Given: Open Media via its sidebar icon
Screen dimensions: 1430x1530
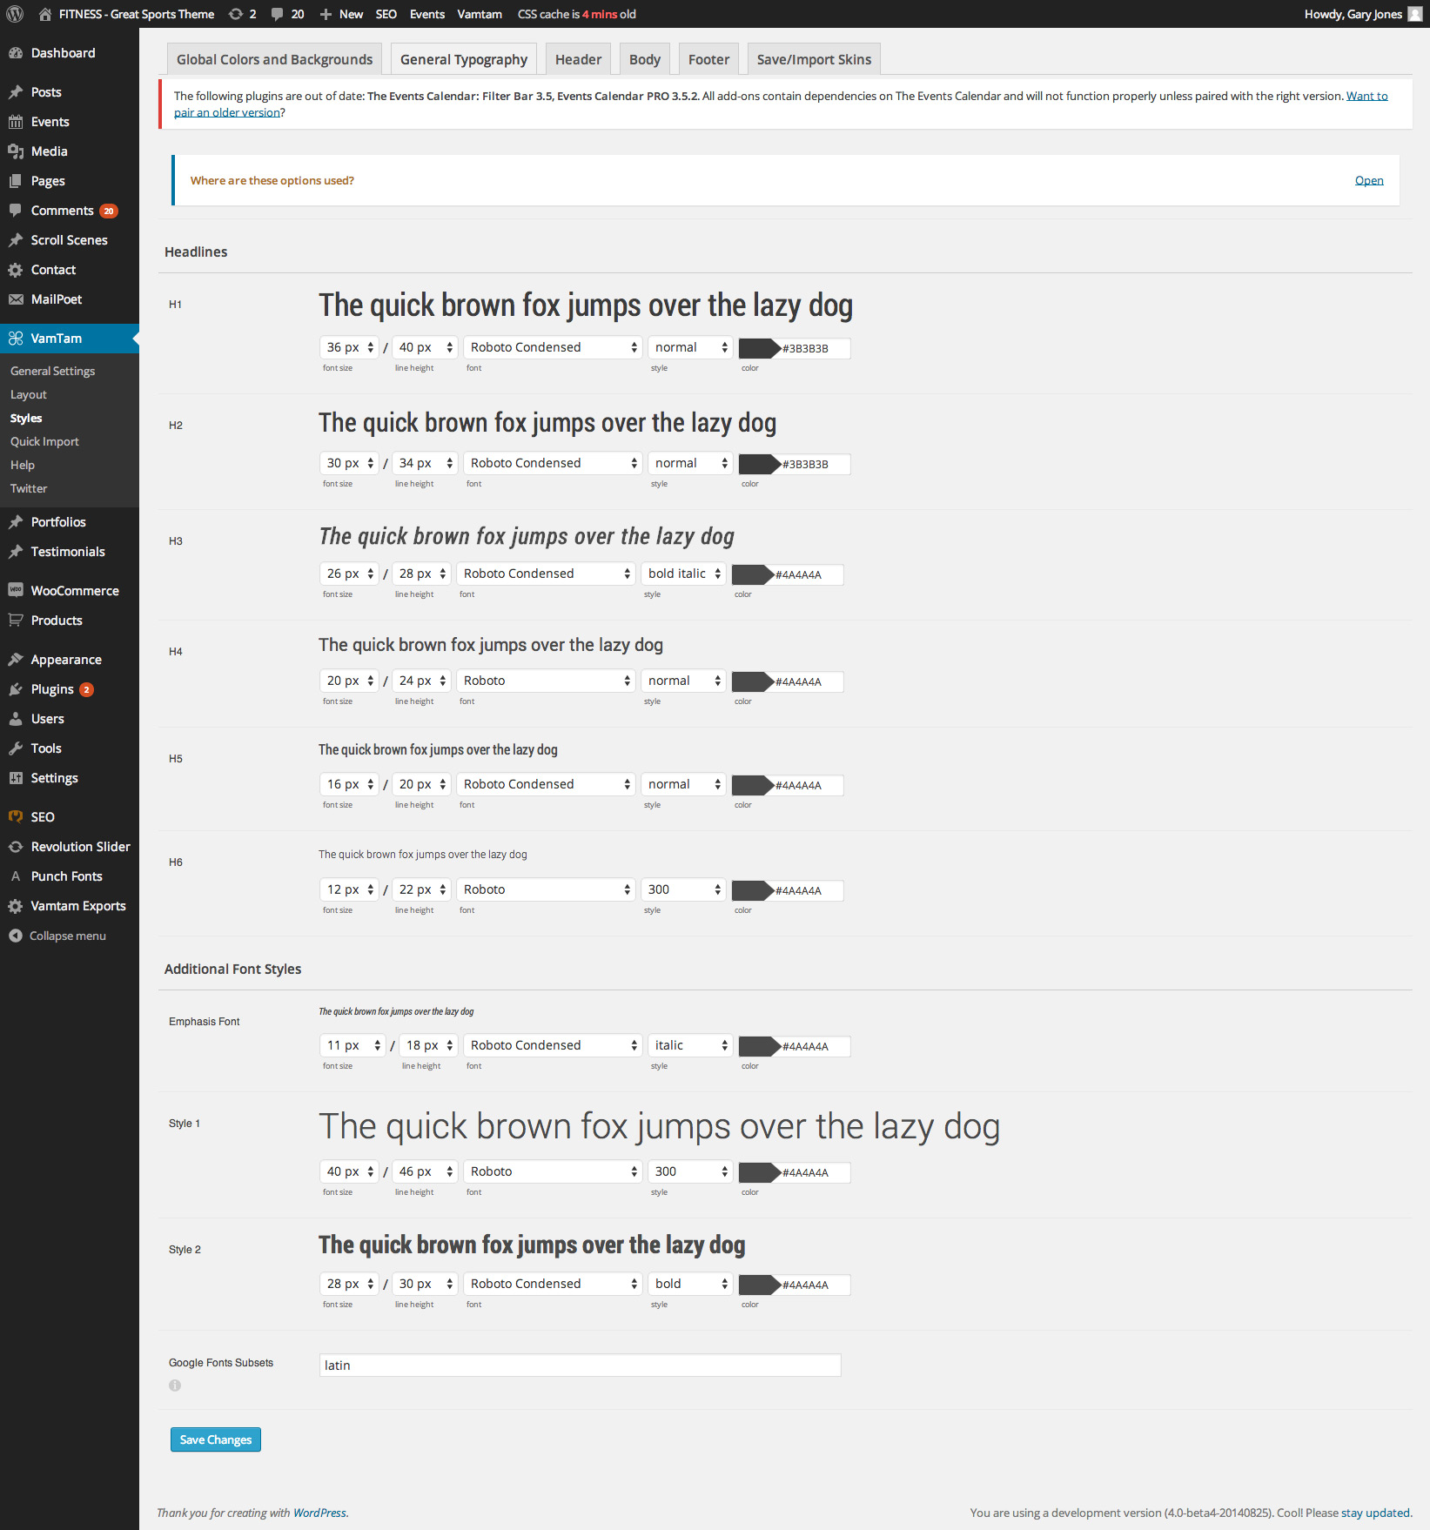Looking at the screenshot, I should point(16,151).
